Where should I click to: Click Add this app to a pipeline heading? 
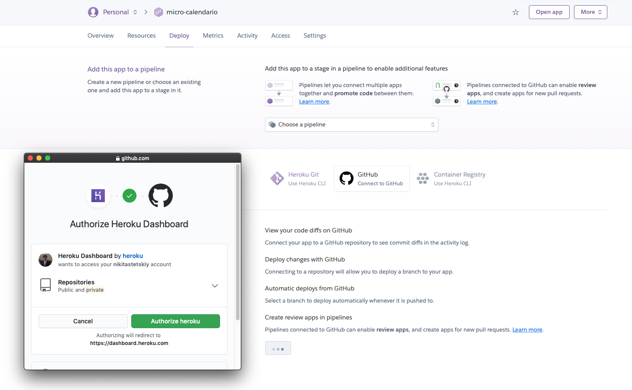click(x=126, y=69)
